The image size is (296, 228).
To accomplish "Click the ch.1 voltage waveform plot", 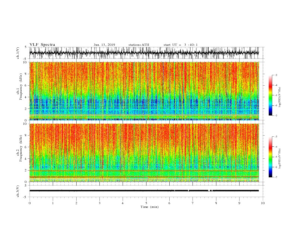I will [x=144, y=53].
